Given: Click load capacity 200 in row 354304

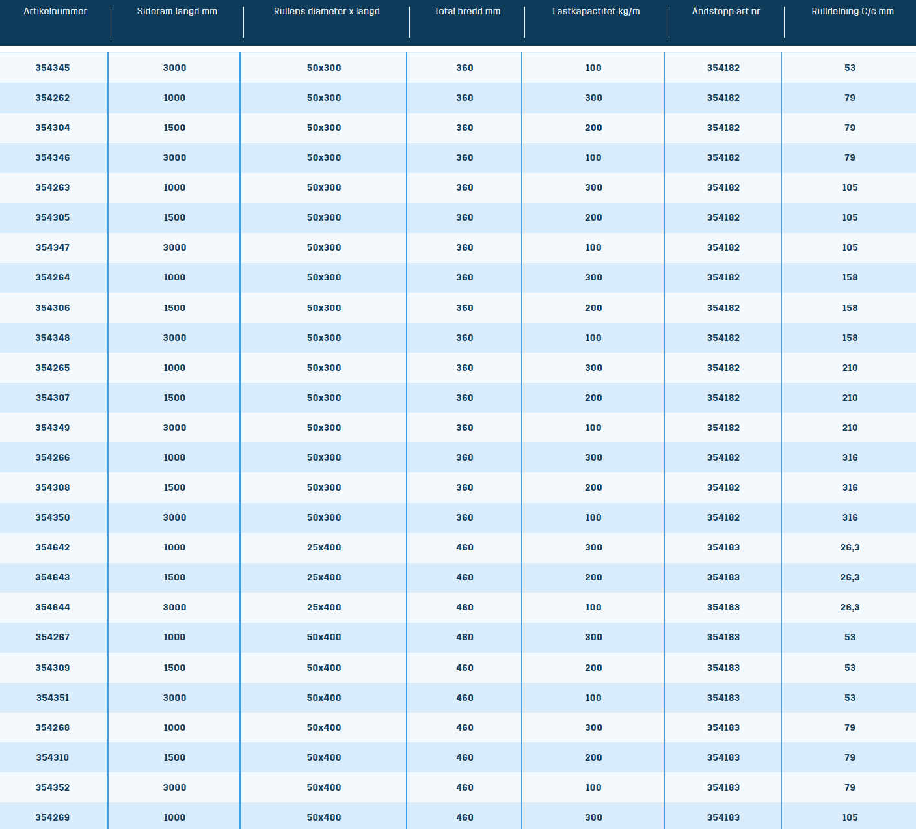Looking at the screenshot, I should point(593,128).
